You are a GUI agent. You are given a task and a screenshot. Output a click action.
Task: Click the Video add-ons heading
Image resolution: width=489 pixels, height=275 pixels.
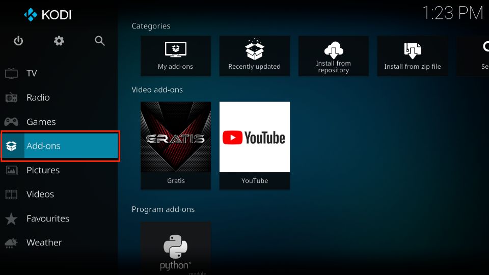coord(157,90)
